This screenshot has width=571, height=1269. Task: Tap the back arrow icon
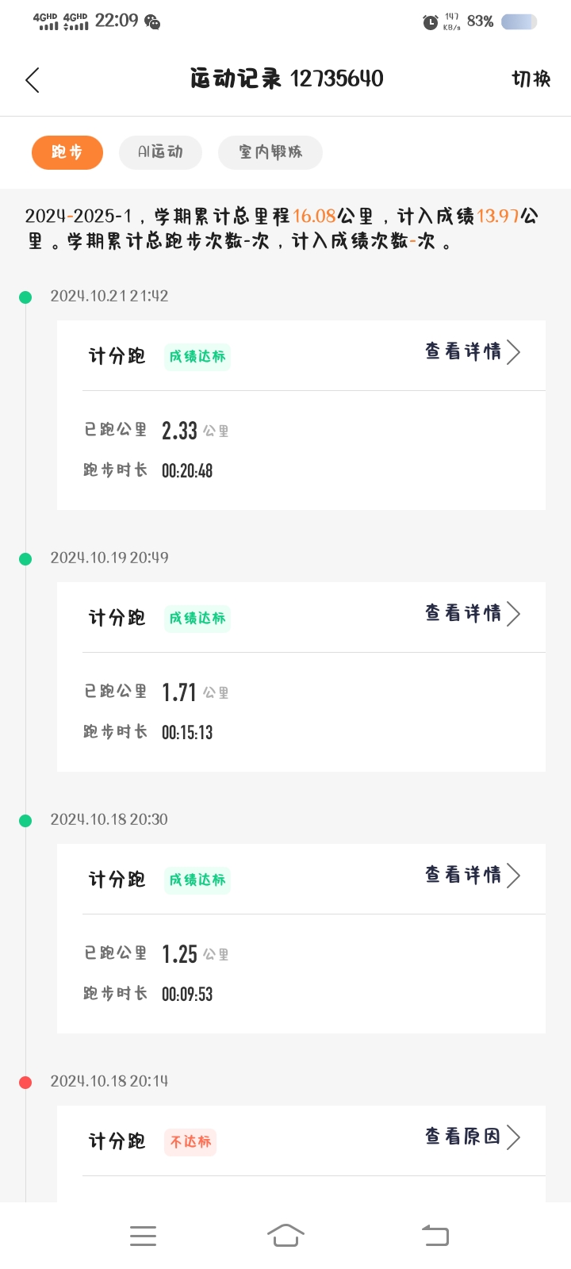pyautogui.click(x=33, y=80)
